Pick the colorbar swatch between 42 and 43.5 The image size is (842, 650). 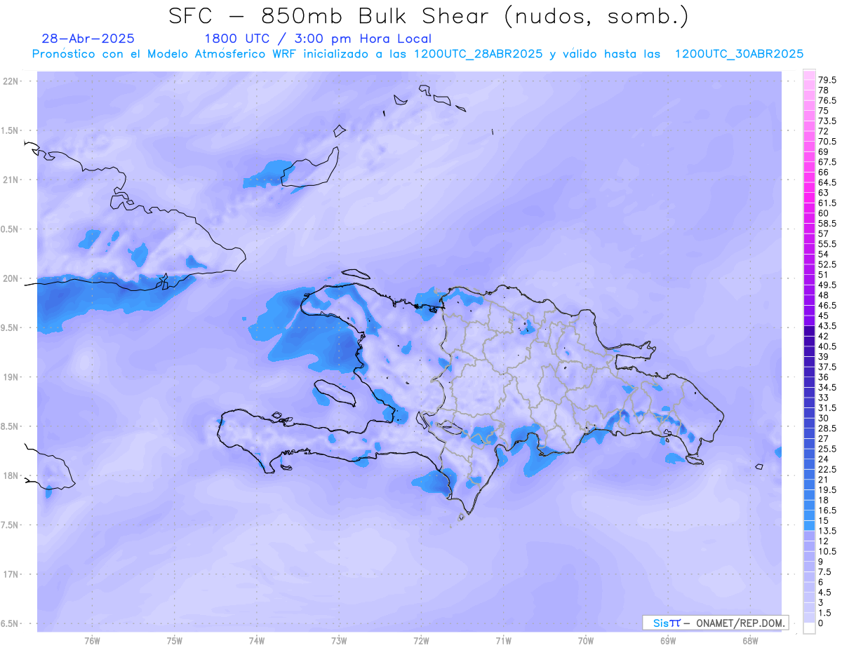point(809,331)
